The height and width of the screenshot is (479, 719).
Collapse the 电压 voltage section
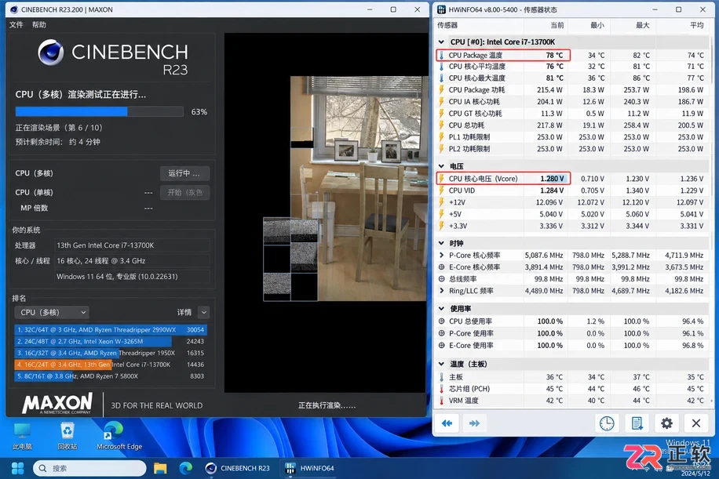click(x=441, y=166)
